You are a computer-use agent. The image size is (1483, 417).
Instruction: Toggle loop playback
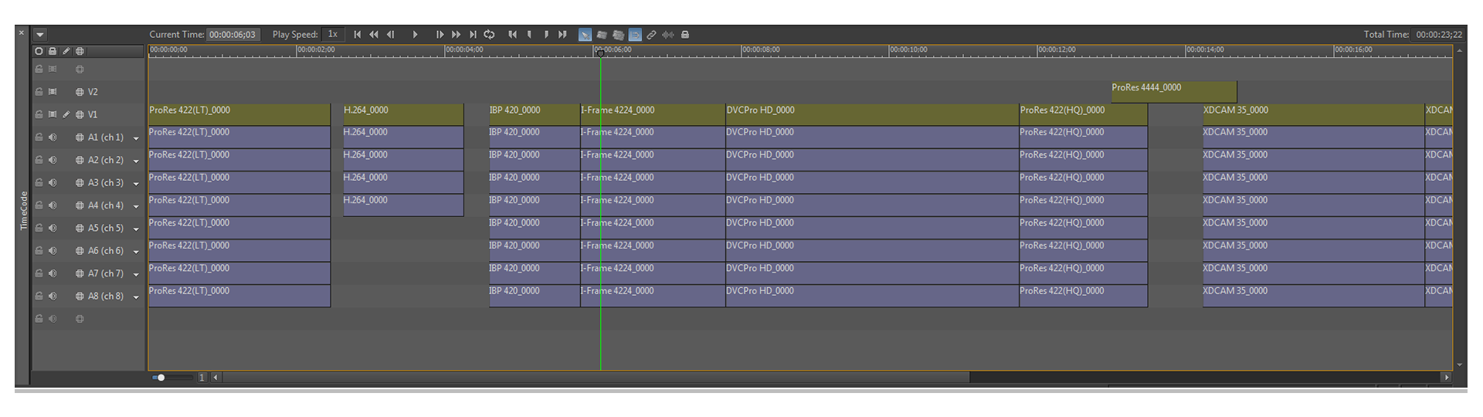tap(490, 35)
